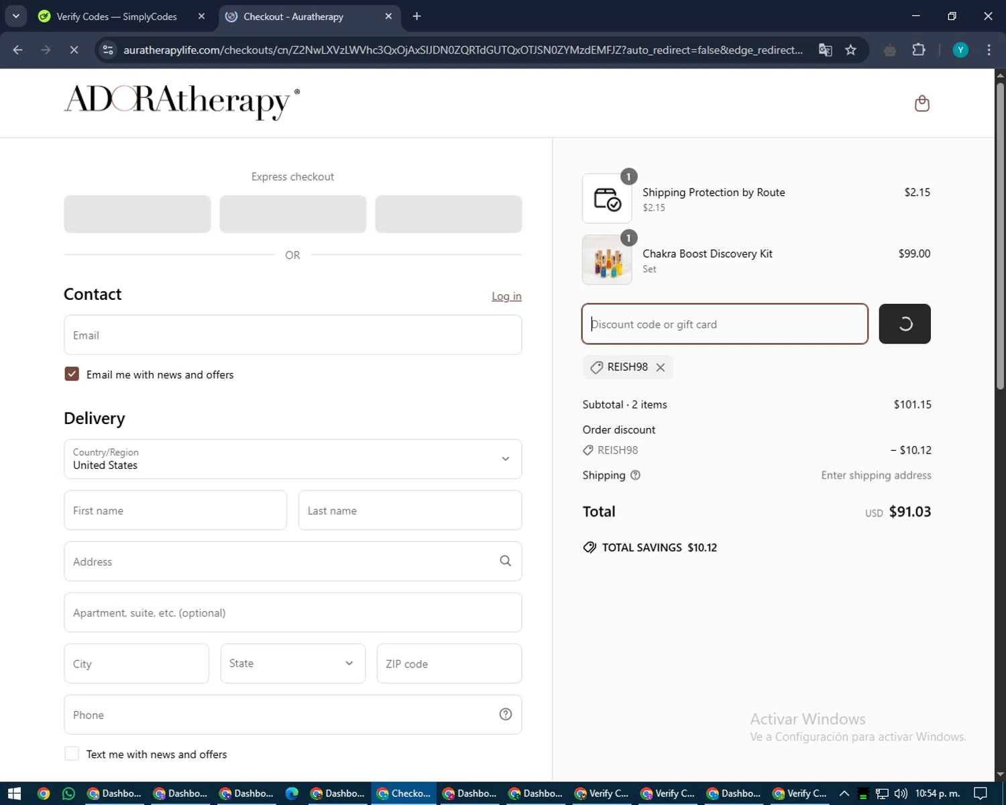Viewport: 1006px width, 805px height.
Task: Open the translate page icon
Action: click(826, 50)
